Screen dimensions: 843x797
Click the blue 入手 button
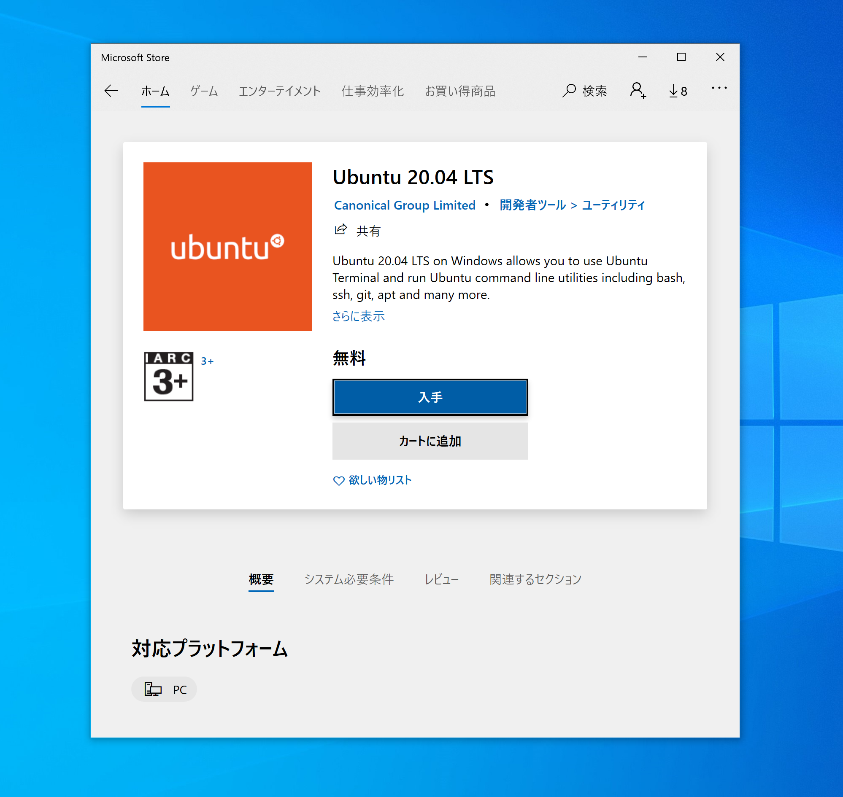tap(430, 397)
